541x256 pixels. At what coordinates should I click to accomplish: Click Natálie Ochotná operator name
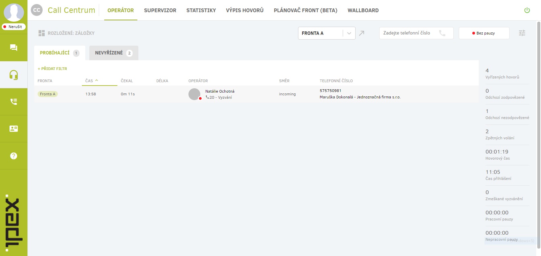click(220, 91)
